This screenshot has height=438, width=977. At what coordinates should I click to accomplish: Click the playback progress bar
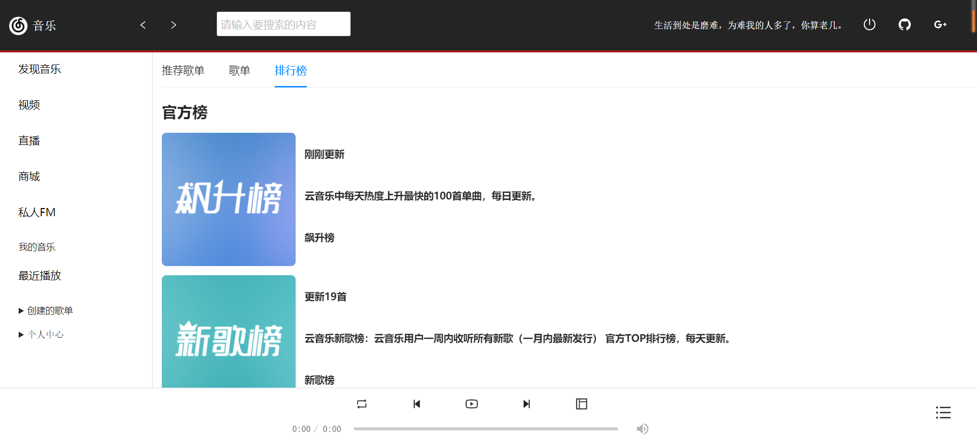[486, 429]
